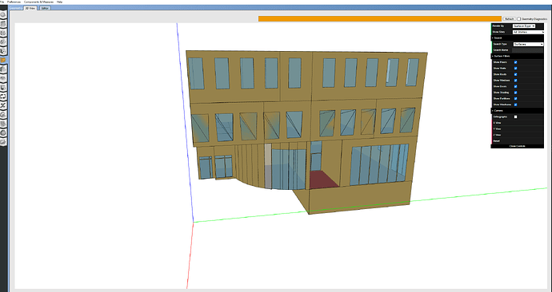Open the Search Type dropdown
This screenshot has height=292, width=552.
click(x=528, y=44)
